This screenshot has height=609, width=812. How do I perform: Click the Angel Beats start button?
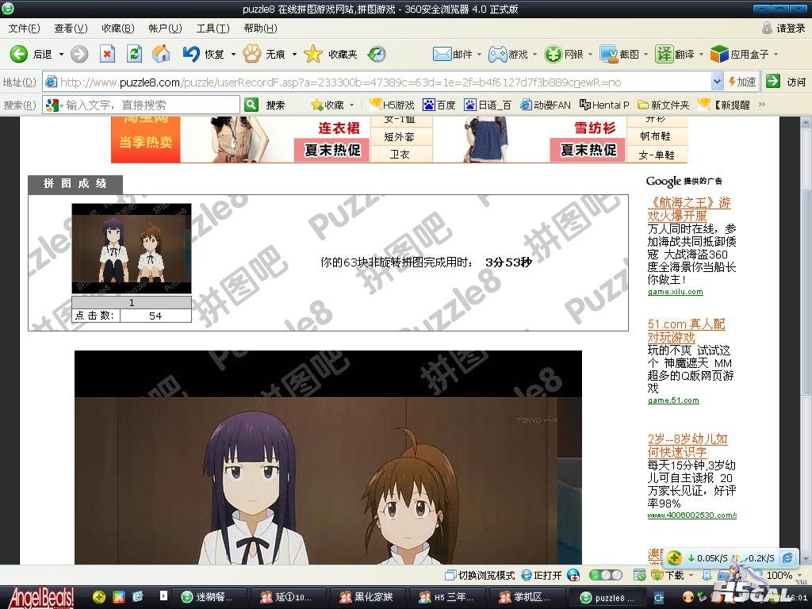(x=41, y=597)
